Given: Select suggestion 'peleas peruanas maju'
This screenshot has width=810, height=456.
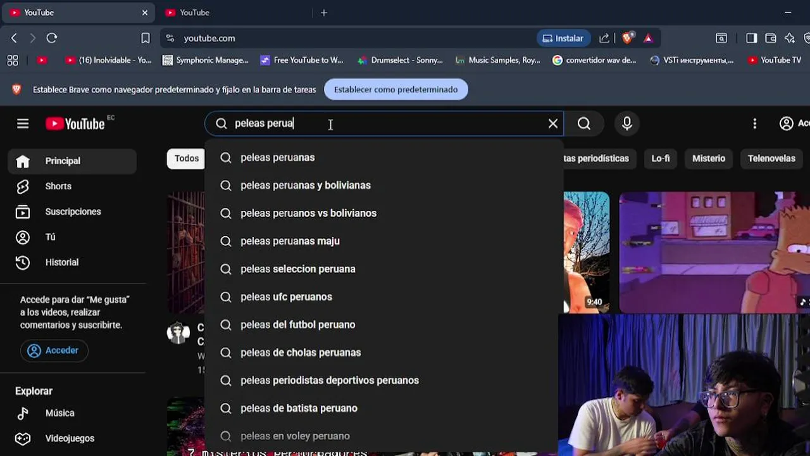Looking at the screenshot, I should 383,241.
